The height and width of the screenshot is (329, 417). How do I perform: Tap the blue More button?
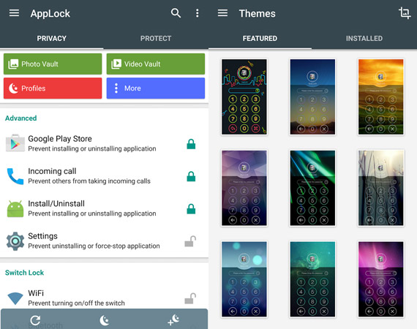pyautogui.click(x=156, y=88)
